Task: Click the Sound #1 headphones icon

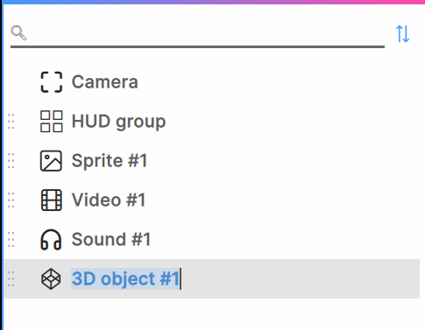Action: coord(51,240)
